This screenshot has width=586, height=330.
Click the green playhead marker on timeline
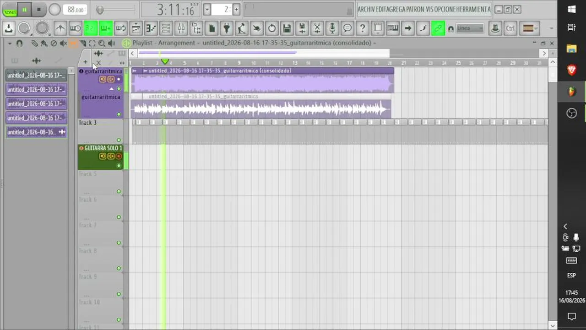tap(165, 62)
